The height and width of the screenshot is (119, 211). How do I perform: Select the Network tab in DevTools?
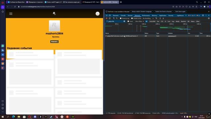(137, 16)
